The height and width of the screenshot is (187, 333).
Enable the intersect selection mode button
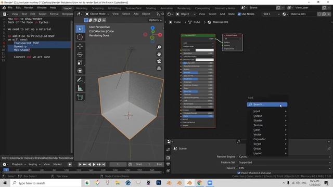pos(104,20)
